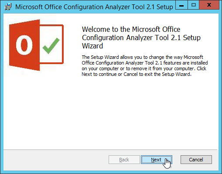This screenshot has width=222, height=174.
Task: Maximize the Setup wizard window
Action: click(194, 5)
